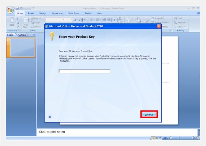Click the Delete slide button

36,26
